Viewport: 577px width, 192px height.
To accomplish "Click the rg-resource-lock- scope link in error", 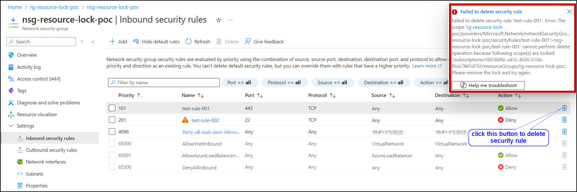I will [x=485, y=27].
